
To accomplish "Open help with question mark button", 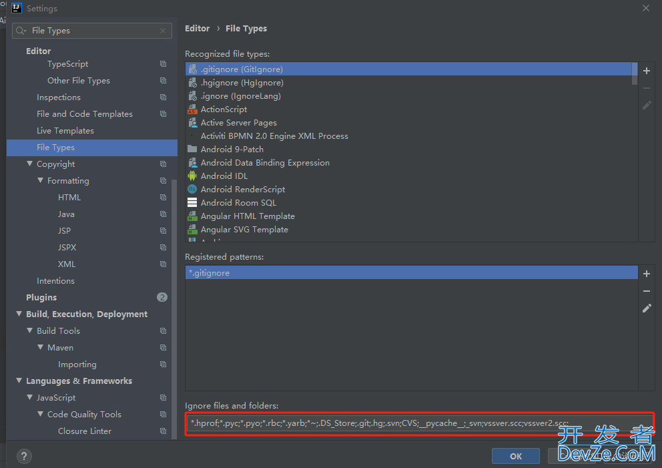I will [24, 456].
